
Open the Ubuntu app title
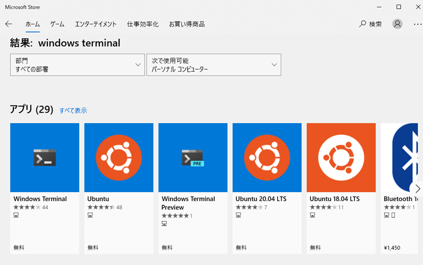pyautogui.click(x=98, y=199)
